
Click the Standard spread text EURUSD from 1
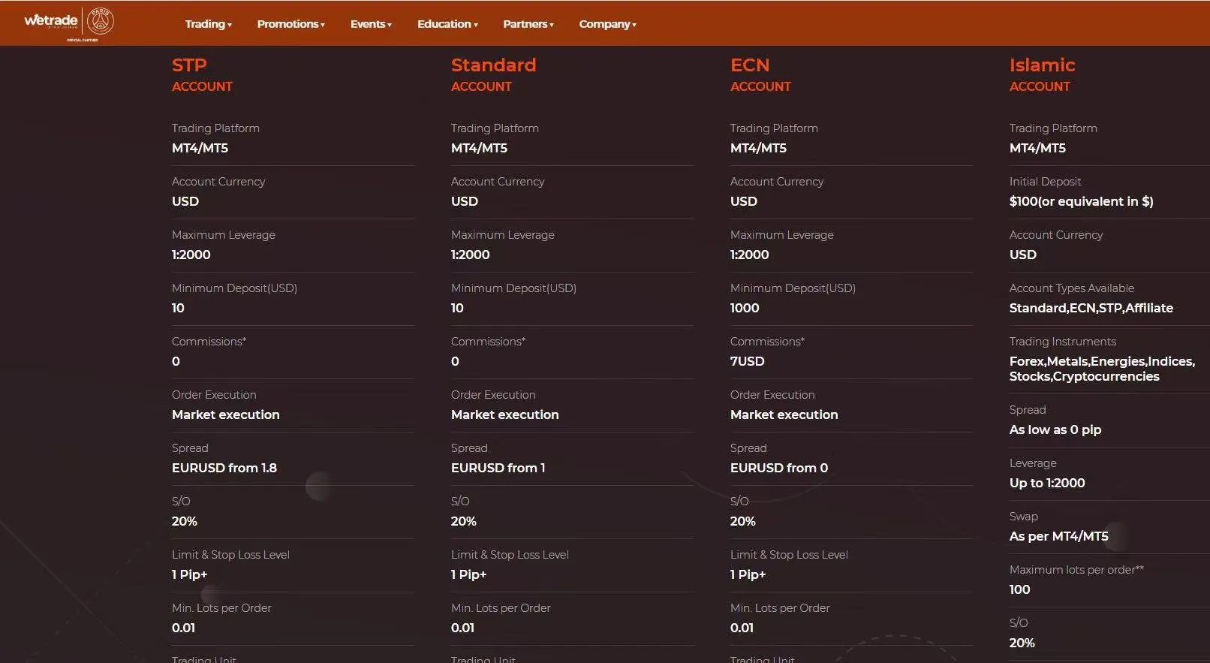pyautogui.click(x=498, y=468)
